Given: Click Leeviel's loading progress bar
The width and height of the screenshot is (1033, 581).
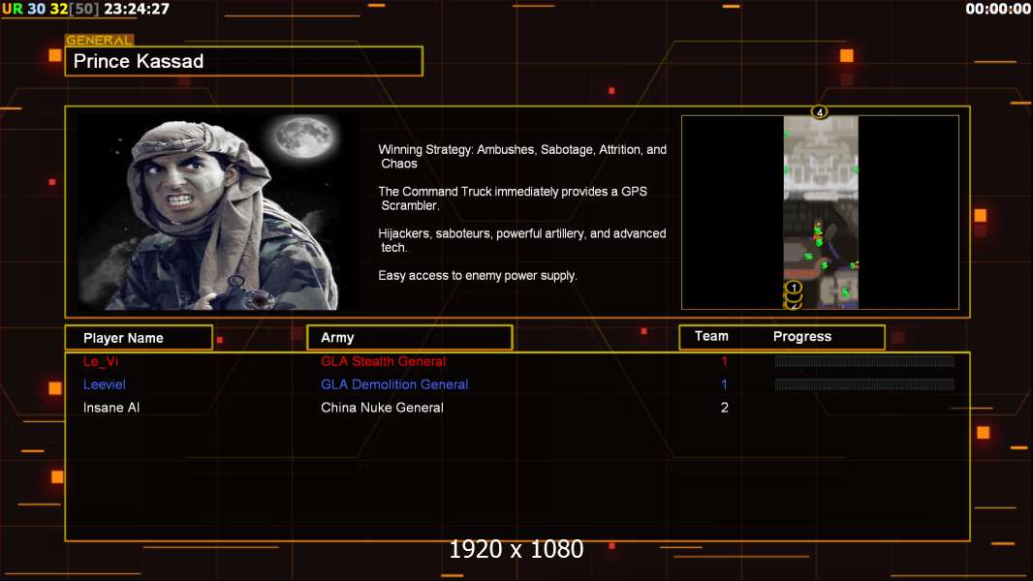Looking at the screenshot, I should click(x=864, y=383).
